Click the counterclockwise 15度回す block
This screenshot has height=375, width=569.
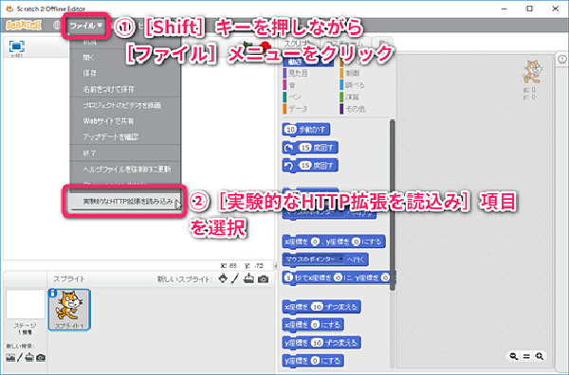[x=310, y=166]
